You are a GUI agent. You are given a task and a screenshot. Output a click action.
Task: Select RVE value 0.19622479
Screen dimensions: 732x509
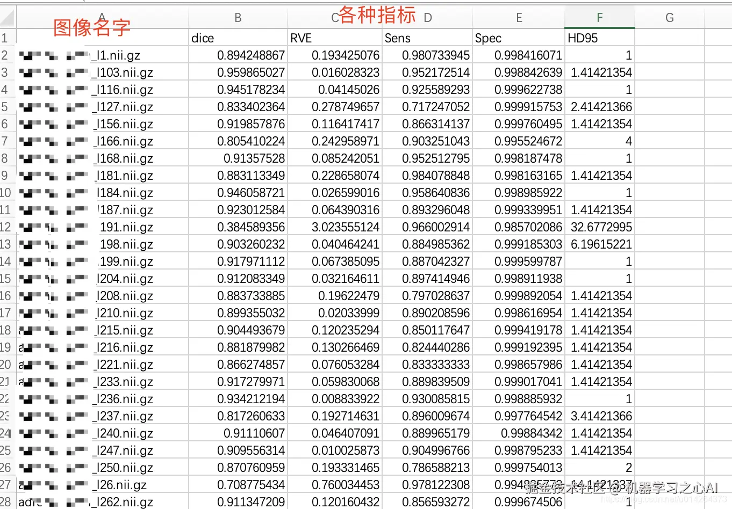335,296
